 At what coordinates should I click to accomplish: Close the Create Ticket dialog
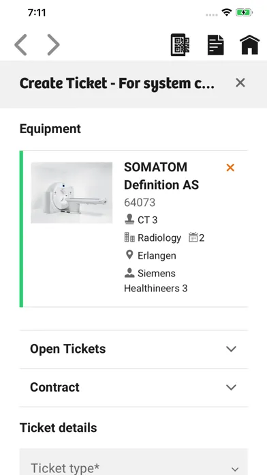[240, 83]
